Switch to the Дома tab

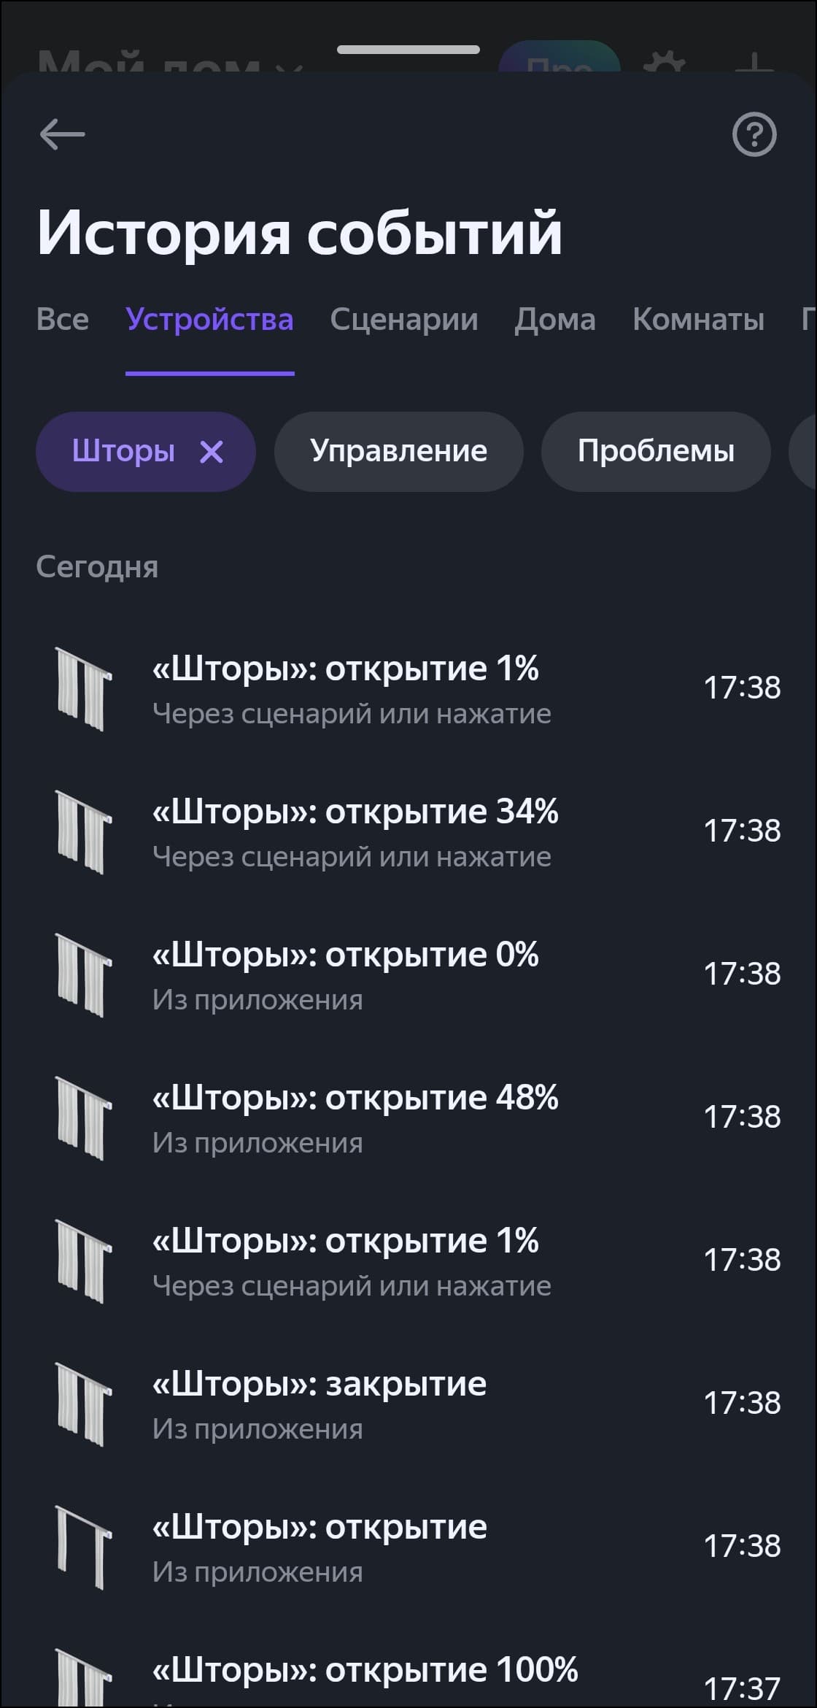(x=555, y=320)
